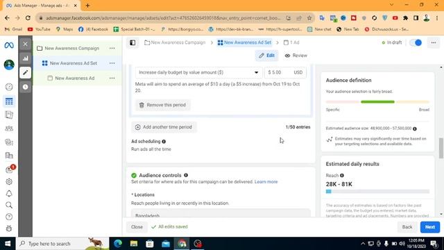Click Remove this period button
Image resolution: width=444 pixels, height=250 pixels.
pyautogui.click(x=162, y=105)
